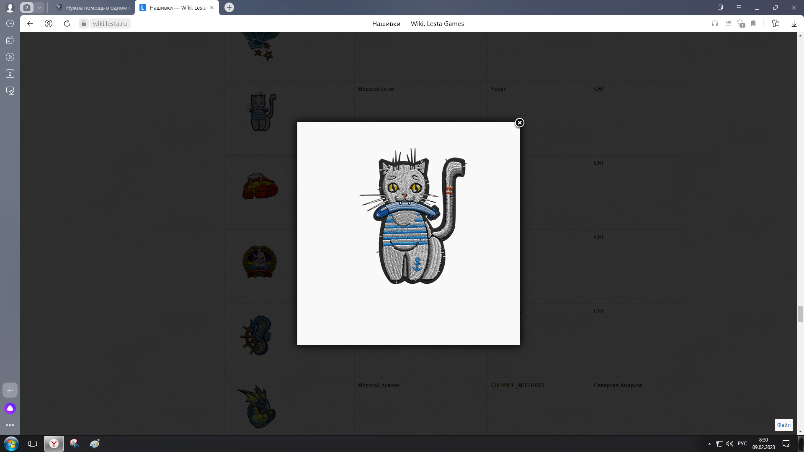
Task: Click the page vertical scrollbar thumb
Action: 800,314
